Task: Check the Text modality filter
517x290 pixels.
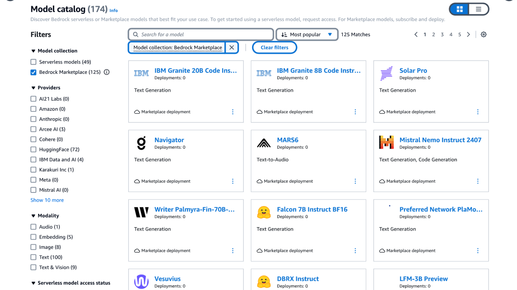Action: tap(33, 257)
